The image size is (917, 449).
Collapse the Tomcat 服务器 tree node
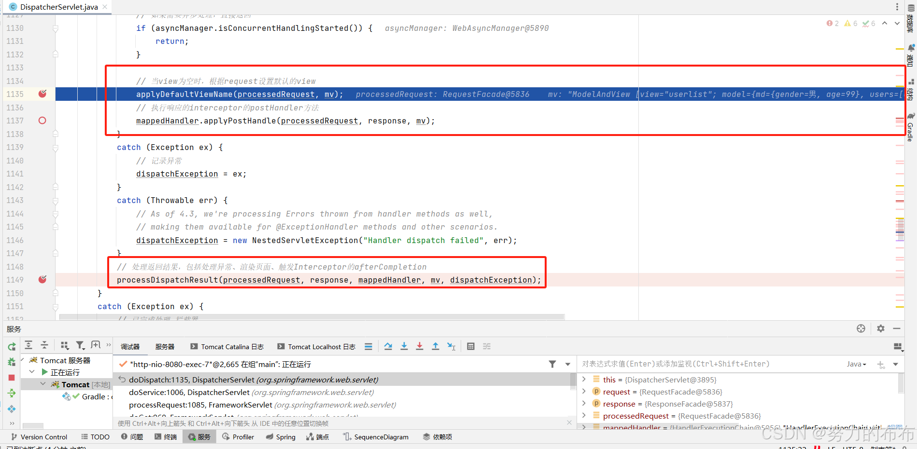[x=22, y=360]
